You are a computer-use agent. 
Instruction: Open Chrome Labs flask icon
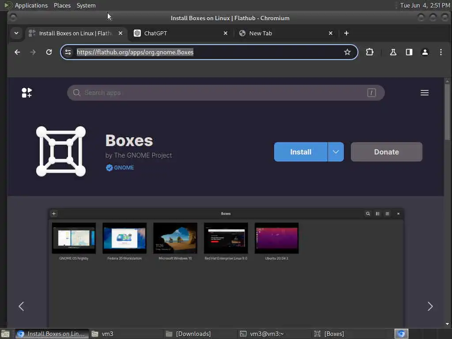[x=393, y=52]
